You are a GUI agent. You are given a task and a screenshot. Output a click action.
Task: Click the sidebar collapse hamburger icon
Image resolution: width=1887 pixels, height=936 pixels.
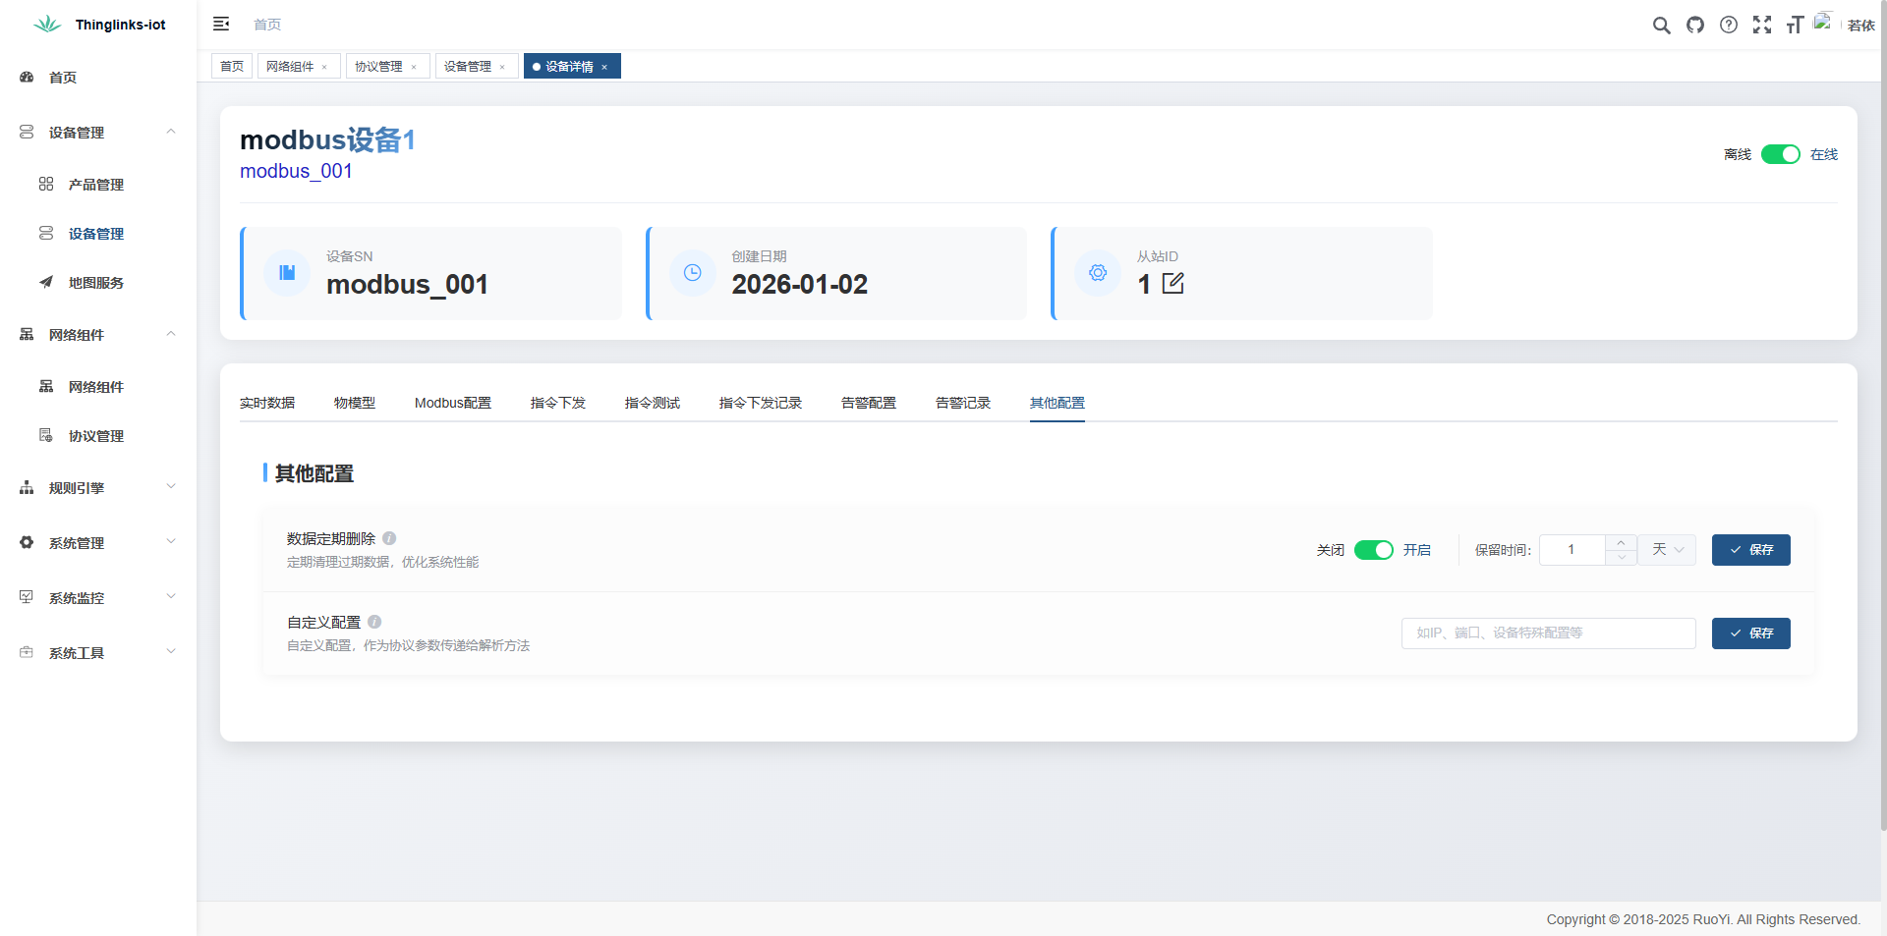click(x=221, y=24)
